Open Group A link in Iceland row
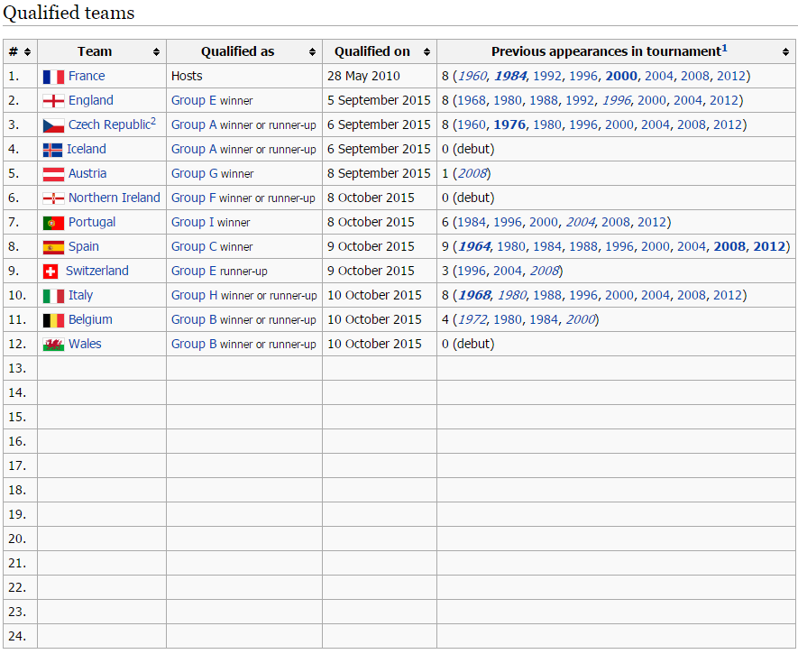Viewport: 798px width, 654px height. [x=193, y=149]
